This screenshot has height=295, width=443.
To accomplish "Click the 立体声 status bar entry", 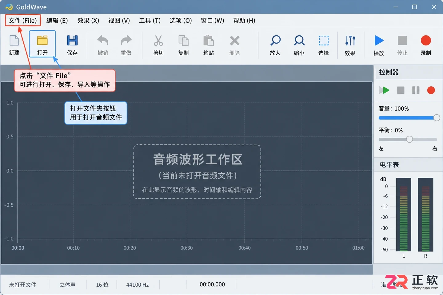I will pyautogui.click(x=67, y=285).
